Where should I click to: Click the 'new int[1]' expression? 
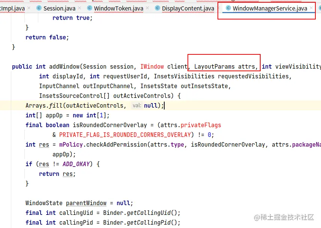(89, 115)
